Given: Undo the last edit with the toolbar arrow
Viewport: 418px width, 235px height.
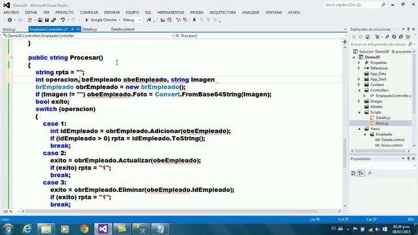Looking at the screenshot, I should tap(63, 20).
